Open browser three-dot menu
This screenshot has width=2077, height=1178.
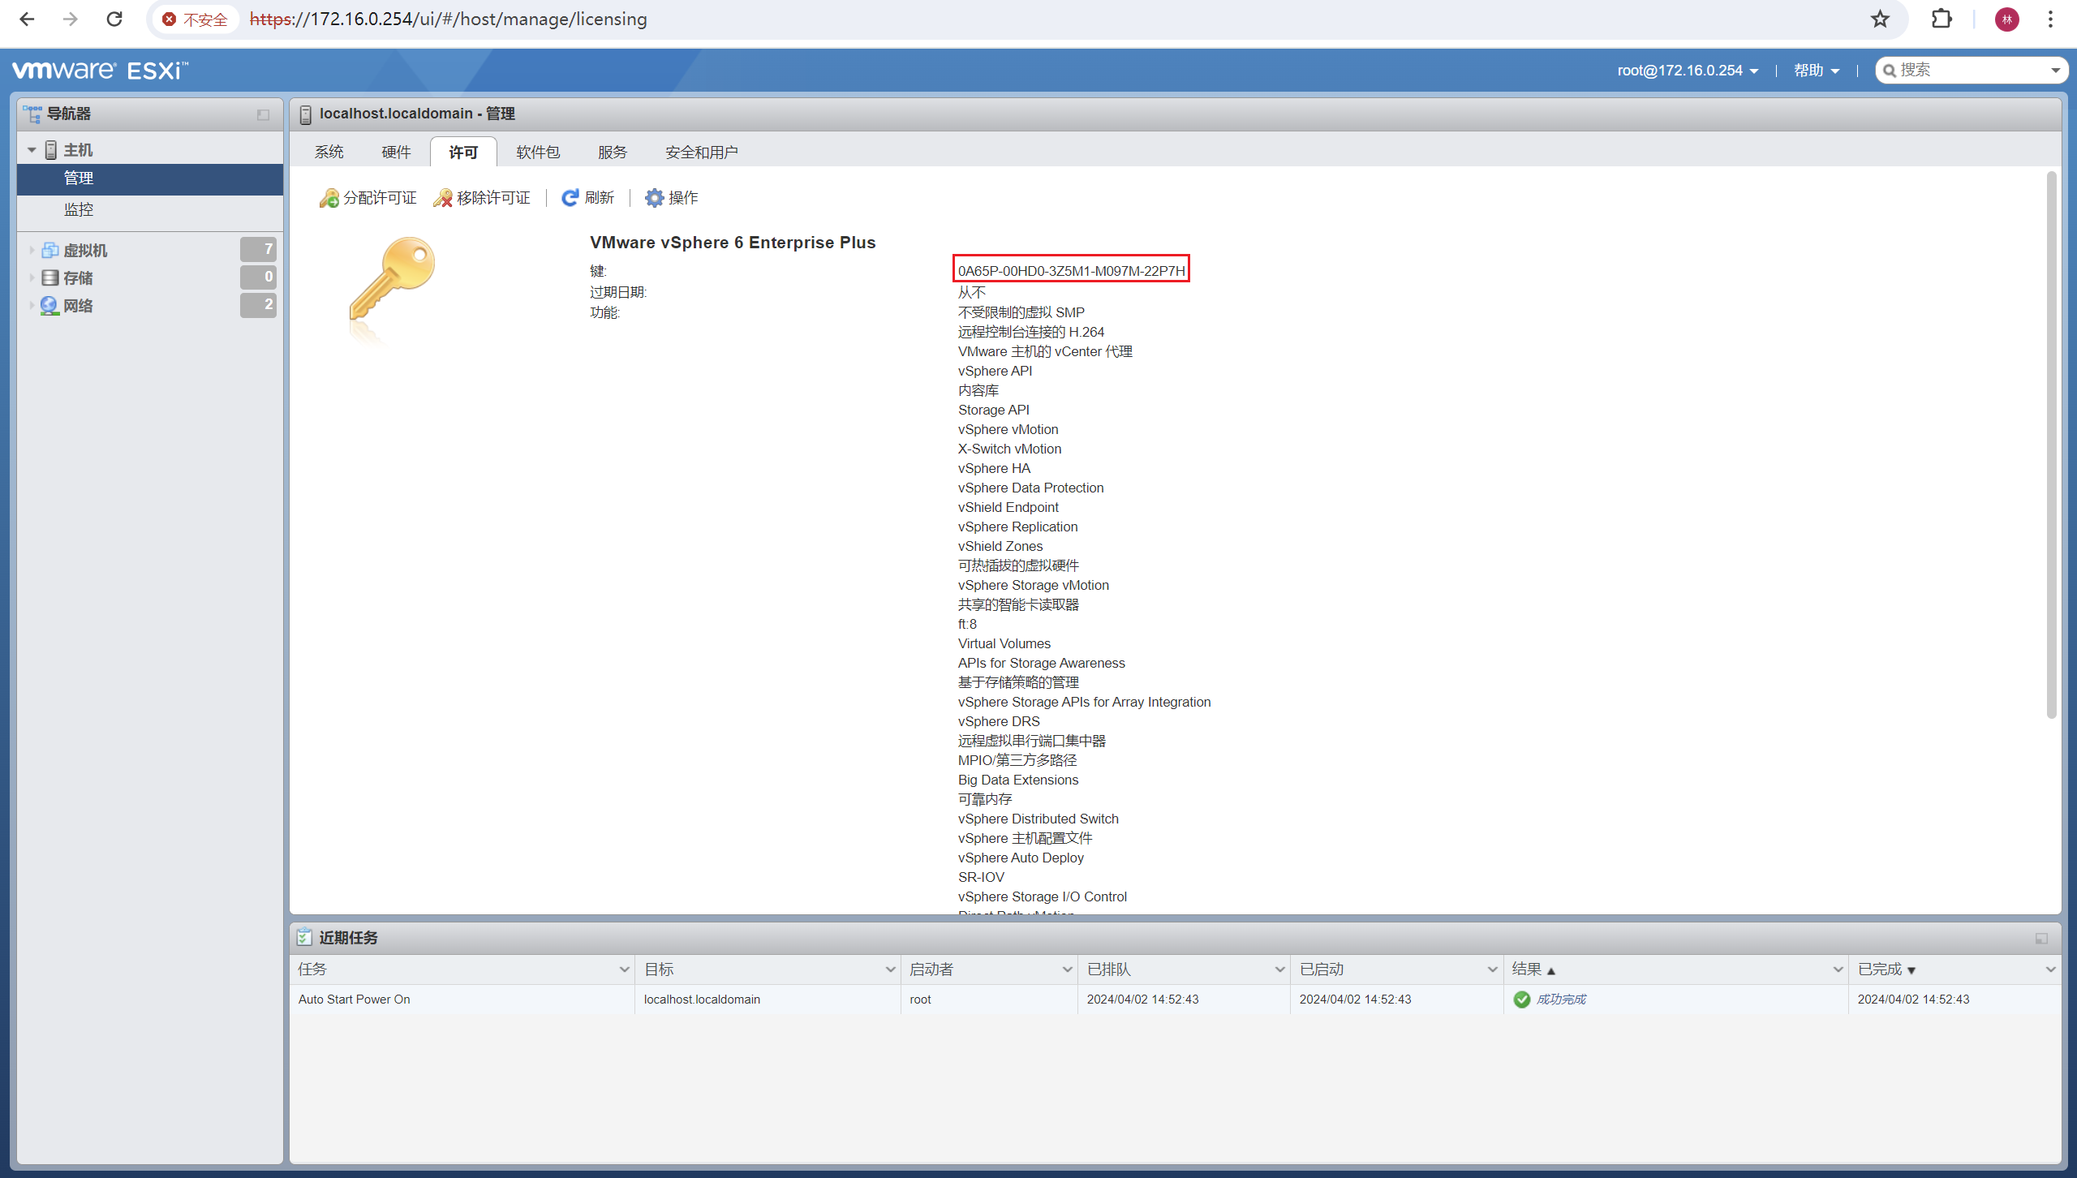point(2050,19)
